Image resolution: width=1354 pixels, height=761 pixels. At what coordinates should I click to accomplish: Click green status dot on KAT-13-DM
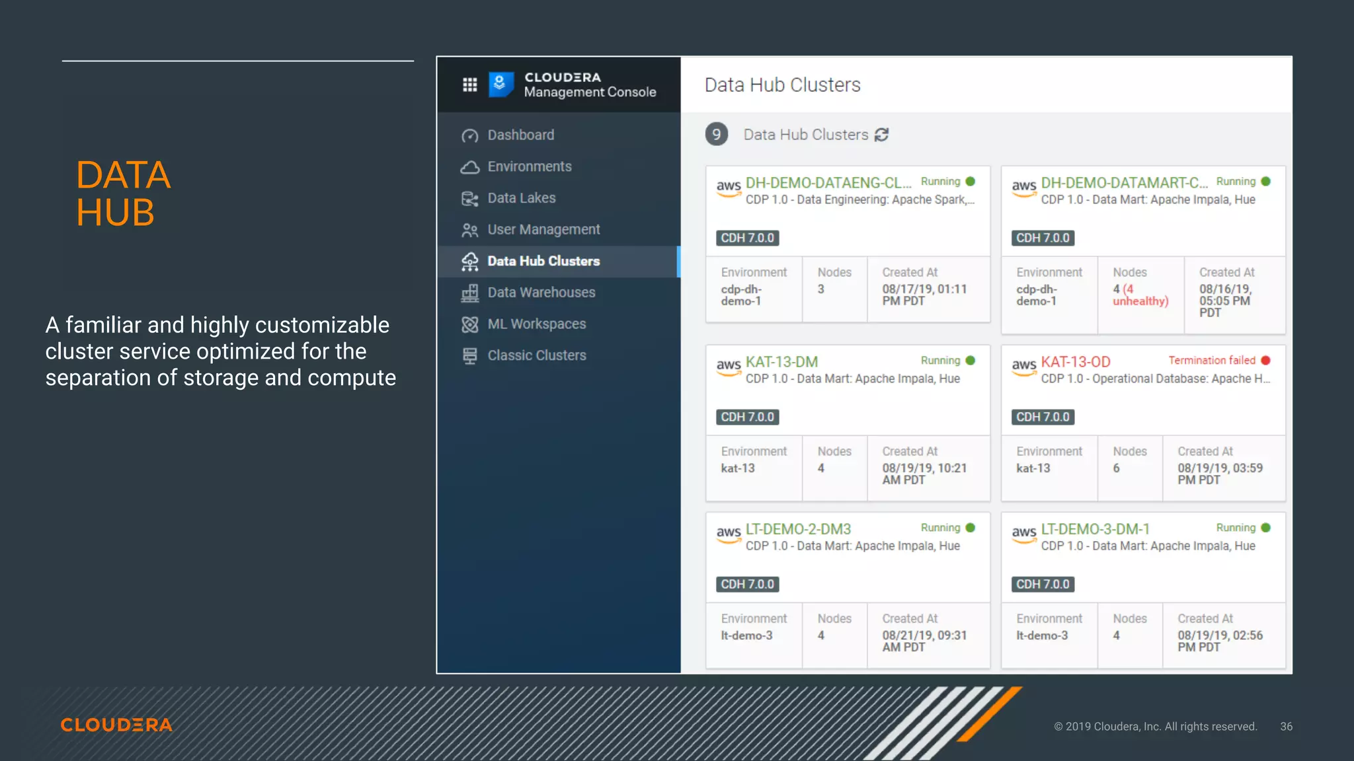pyautogui.click(x=971, y=361)
